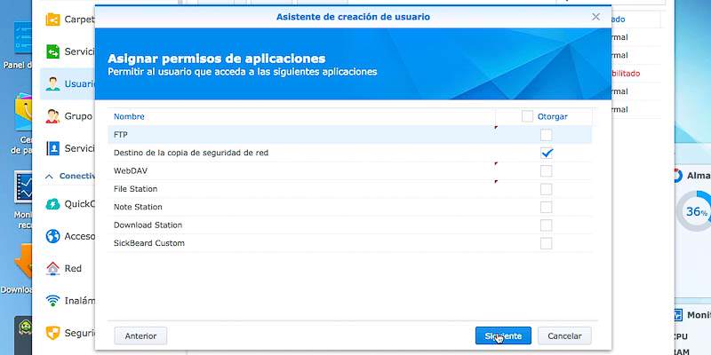The height and width of the screenshot is (355, 711).
Task: Grant FTP permission checkbox
Action: click(546, 135)
